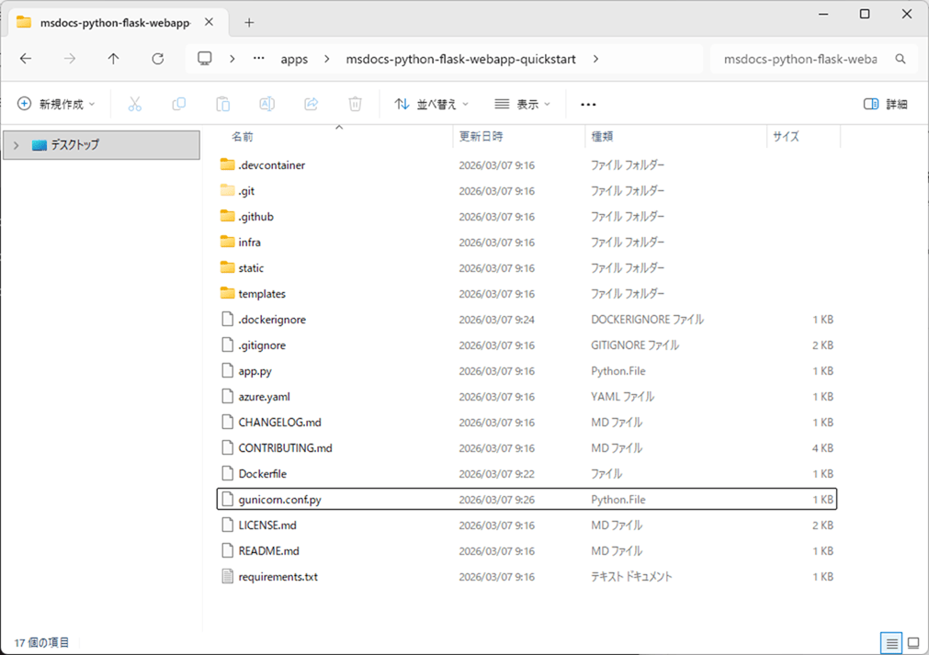Toggle the 詳細 details pane

(x=885, y=105)
